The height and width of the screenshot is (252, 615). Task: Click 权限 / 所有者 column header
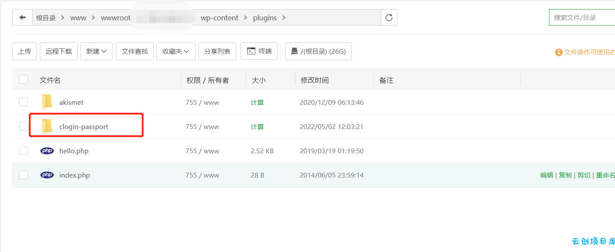[208, 80]
